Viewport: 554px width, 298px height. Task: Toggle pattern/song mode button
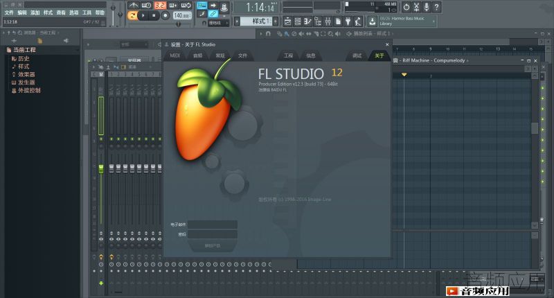pyautogui.click(x=132, y=15)
